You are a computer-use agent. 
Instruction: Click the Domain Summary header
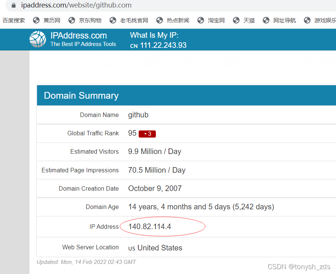point(81,95)
